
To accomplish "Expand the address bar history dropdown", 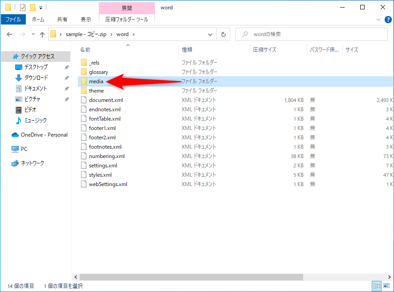I will pyautogui.click(x=210, y=34).
